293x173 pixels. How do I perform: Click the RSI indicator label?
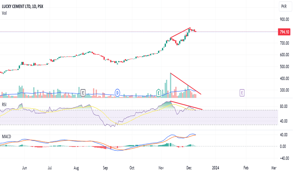click(x=4, y=104)
